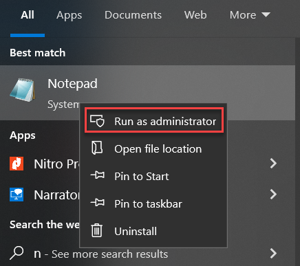This screenshot has width=300, height=266.
Task: Click the 'Apps' section heading
Action: (x=23, y=135)
